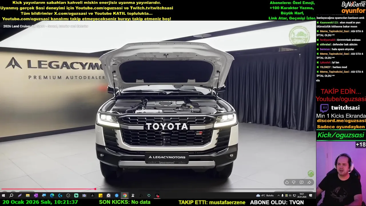This screenshot has width=366, height=206.
Task: Click the twitchsasi Twitch logo banner
Action: tap(340, 108)
